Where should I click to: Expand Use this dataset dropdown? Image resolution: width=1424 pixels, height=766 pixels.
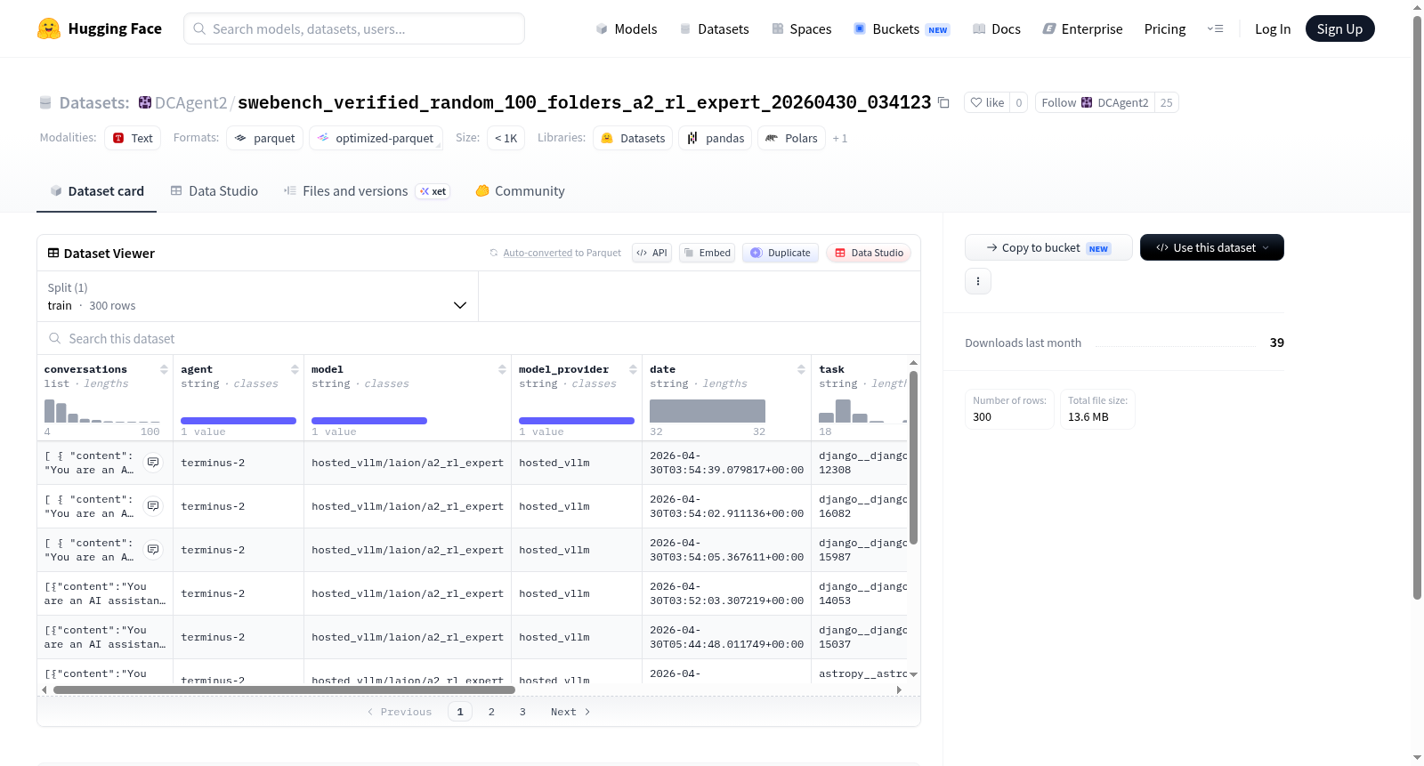[1212, 247]
